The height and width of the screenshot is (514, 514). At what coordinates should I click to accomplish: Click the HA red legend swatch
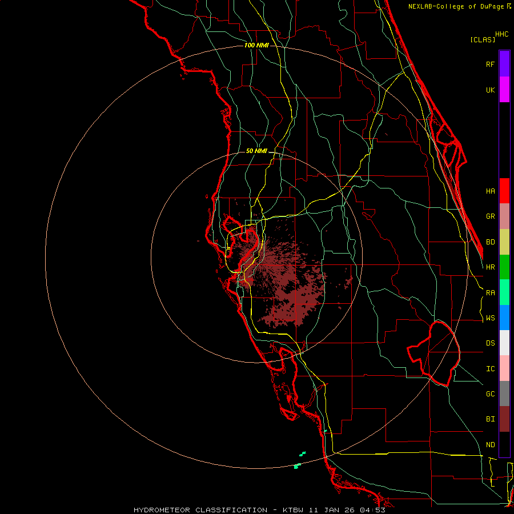pos(504,191)
